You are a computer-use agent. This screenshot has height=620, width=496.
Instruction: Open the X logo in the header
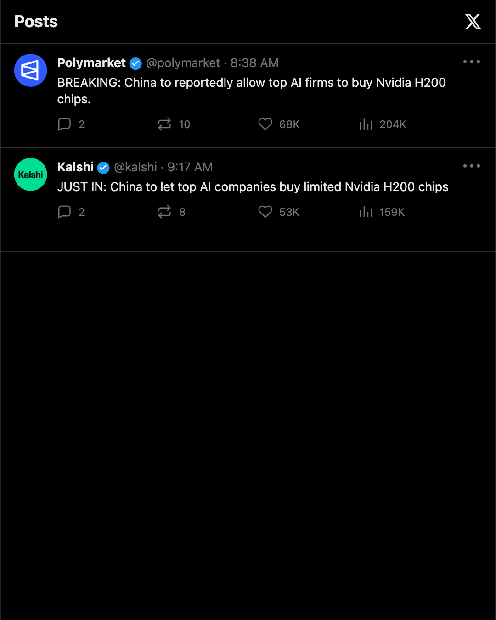pyautogui.click(x=473, y=22)
